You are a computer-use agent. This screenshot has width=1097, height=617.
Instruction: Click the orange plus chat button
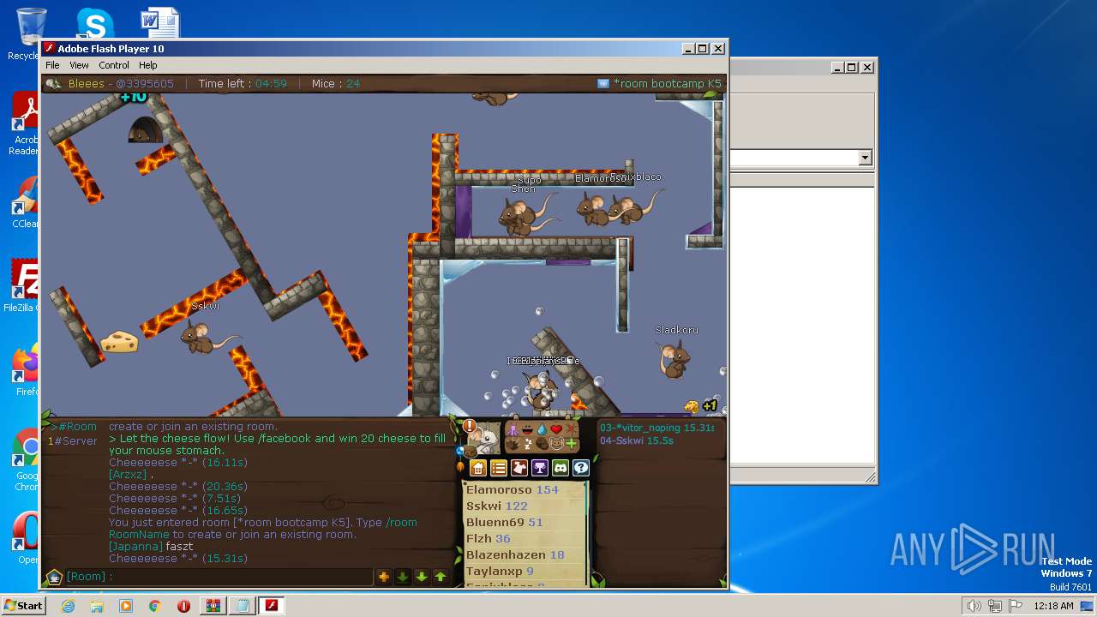click(x=384, y=577)
